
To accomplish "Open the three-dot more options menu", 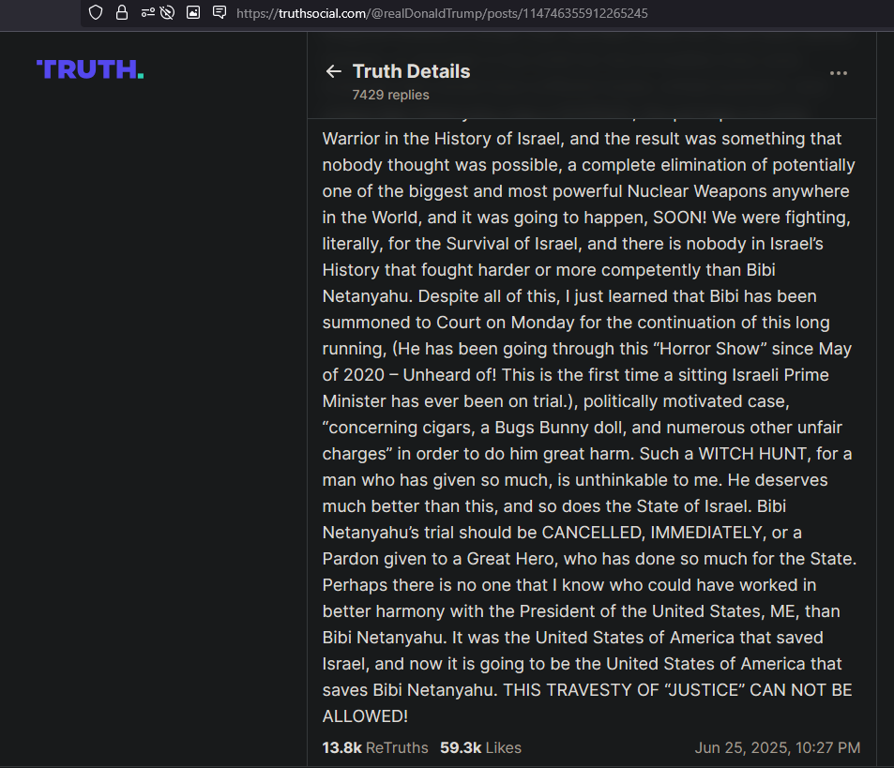I will coord(838,73).
